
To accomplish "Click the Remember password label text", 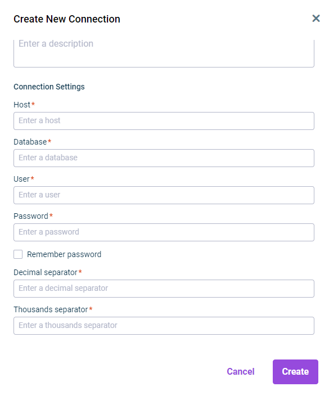I will coord(64,254).
